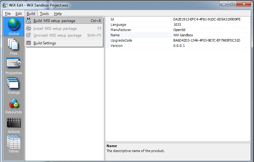
Task: Open the File menu
Action: pos(8,14)
